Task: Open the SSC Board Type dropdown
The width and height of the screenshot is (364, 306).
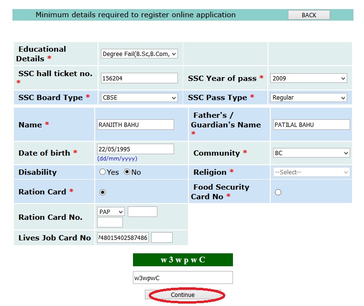Action: pyautogui.click(x=139, y=98)
